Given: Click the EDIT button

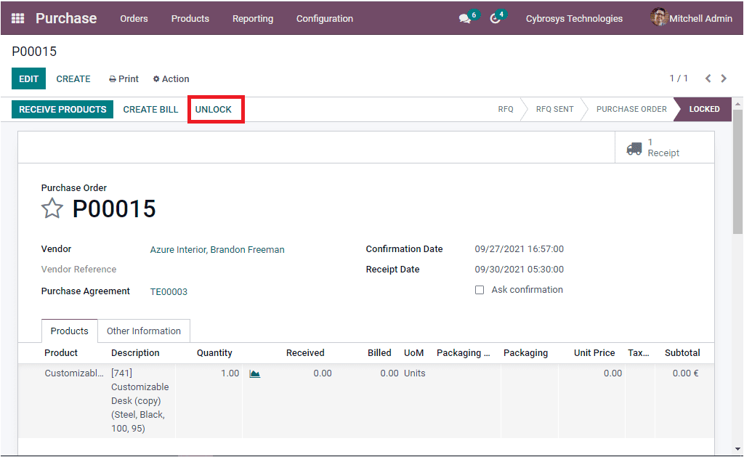Looking at the screenshot, I should [x=28, y=78].
